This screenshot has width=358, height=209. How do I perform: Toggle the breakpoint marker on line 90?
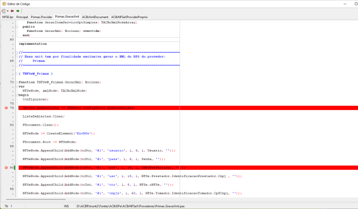6,168
